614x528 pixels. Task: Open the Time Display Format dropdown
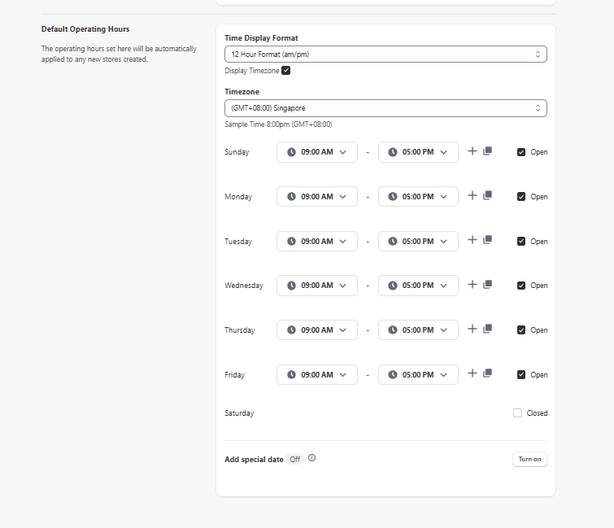[385, 54]
